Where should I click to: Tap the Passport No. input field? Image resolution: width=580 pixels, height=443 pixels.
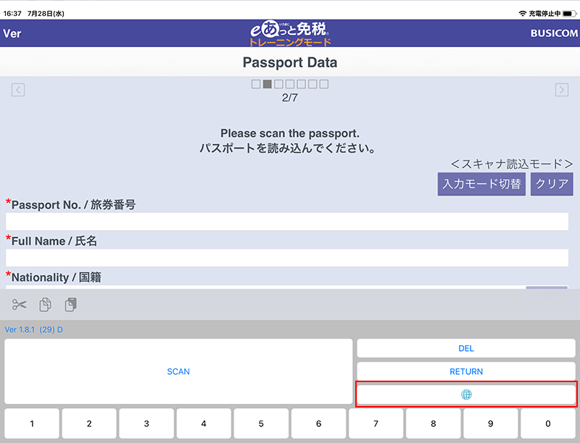(287, 222)
